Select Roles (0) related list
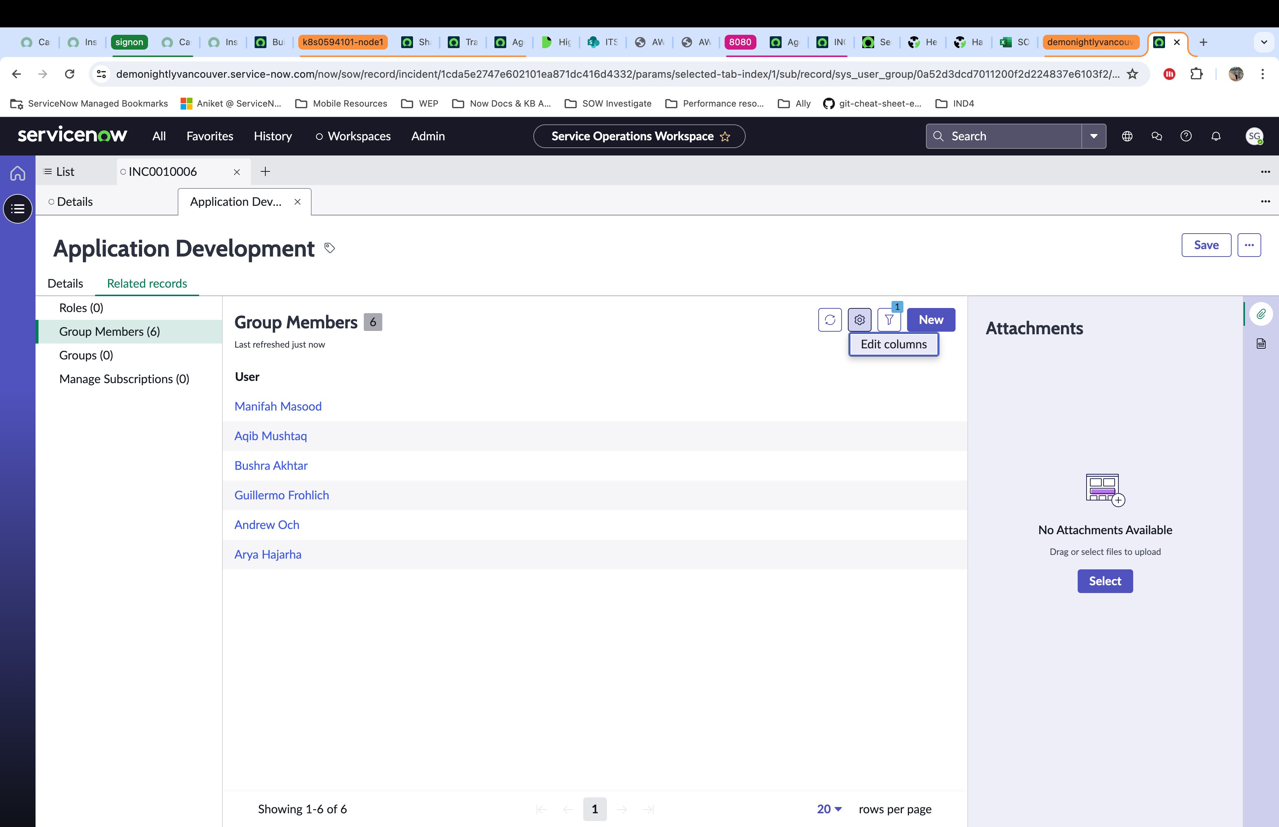This screenshot has width=1279, height=827. point(130,308)
